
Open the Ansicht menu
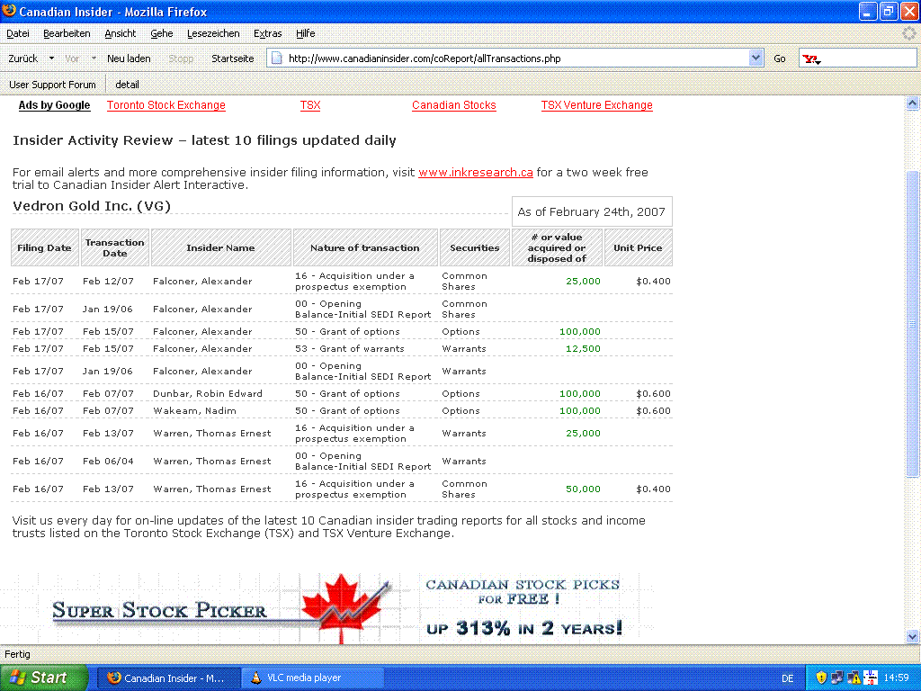point(121,33)
